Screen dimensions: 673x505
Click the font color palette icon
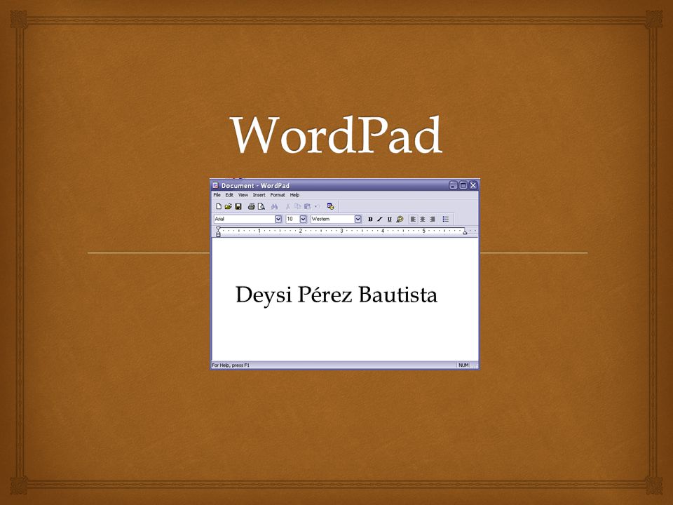point(400,219)
